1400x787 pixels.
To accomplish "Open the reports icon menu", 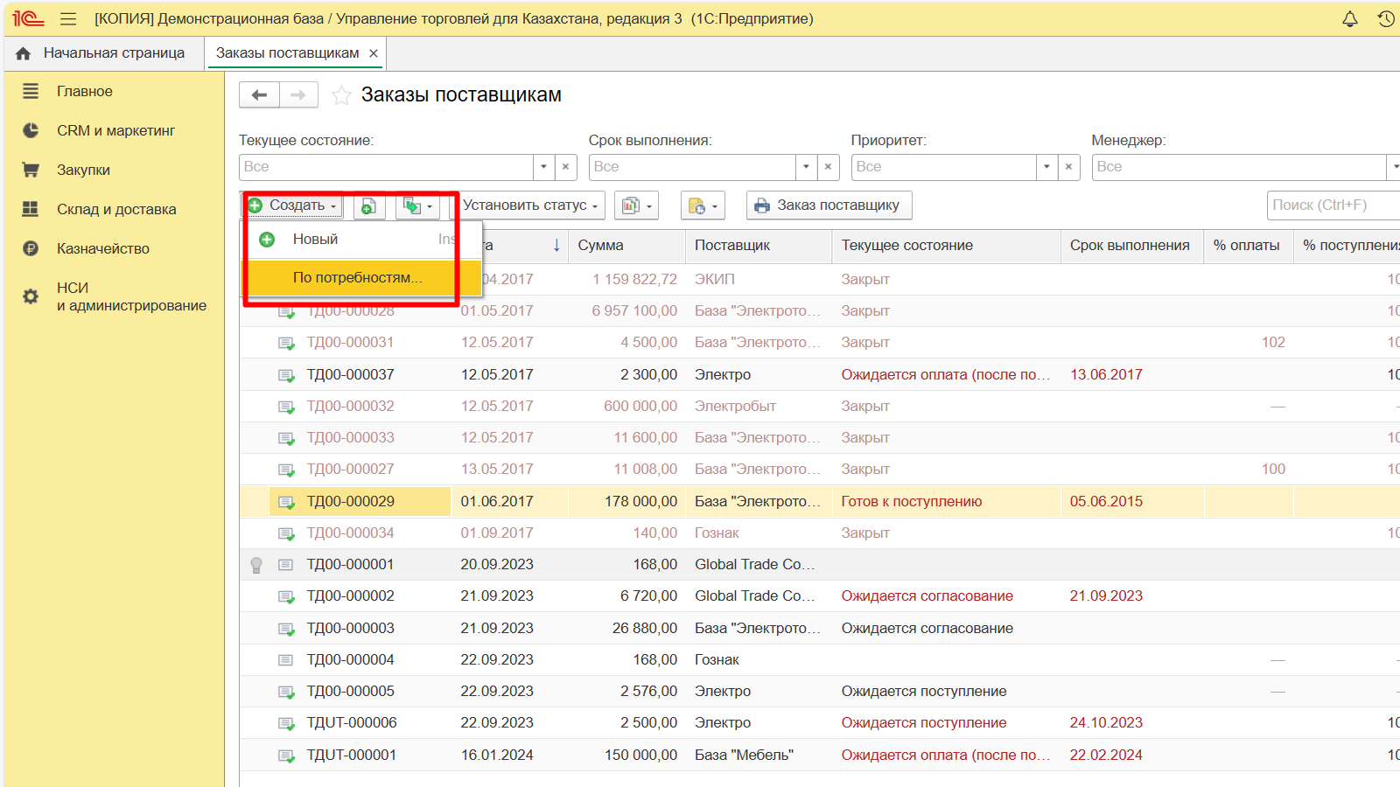I will (x=636, y=205).
